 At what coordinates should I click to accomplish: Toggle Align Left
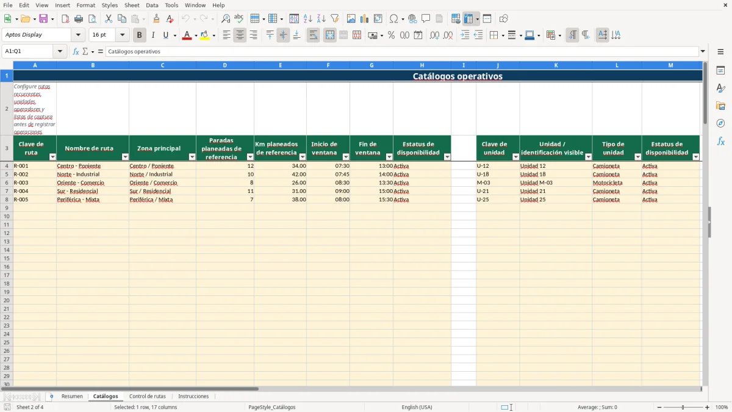[226, 35]
